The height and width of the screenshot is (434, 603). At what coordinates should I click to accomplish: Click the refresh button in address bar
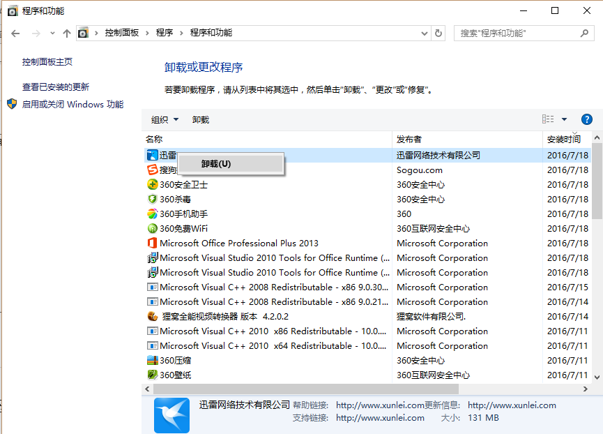point(438,33)
